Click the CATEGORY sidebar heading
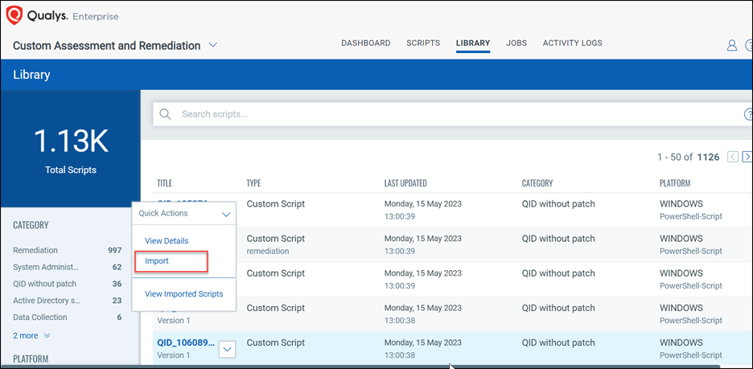 pyautogui.click(x=31, y=225)
